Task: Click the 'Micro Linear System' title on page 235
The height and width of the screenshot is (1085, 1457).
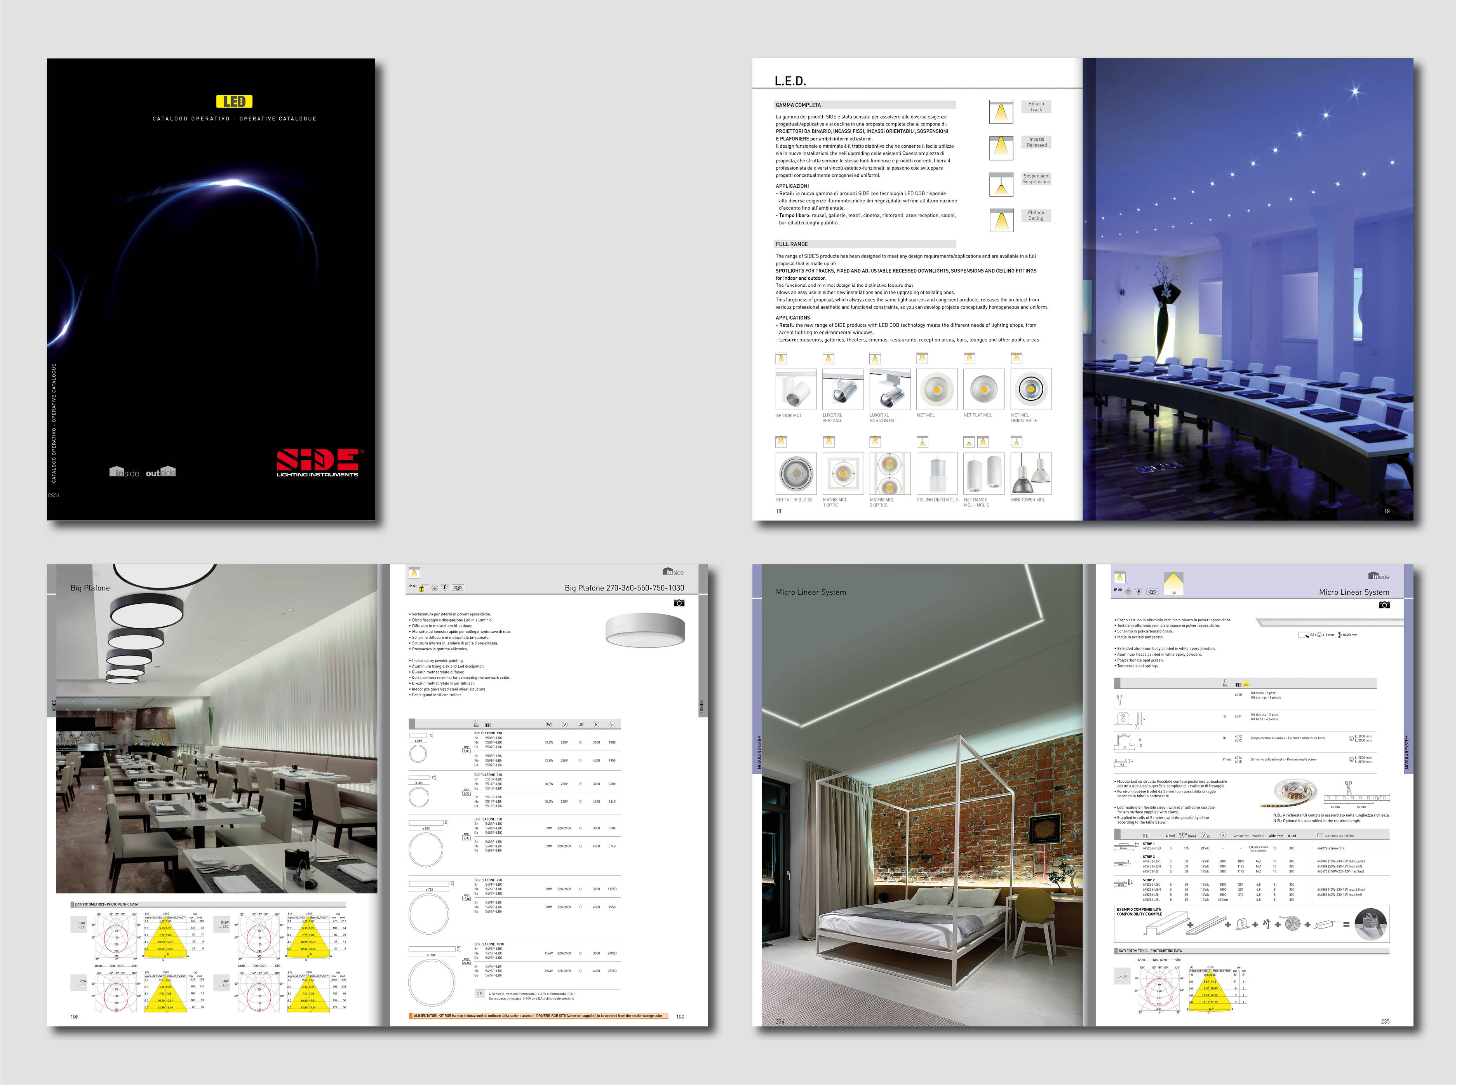Action: pyautogui.click(x=1354, y=592)
